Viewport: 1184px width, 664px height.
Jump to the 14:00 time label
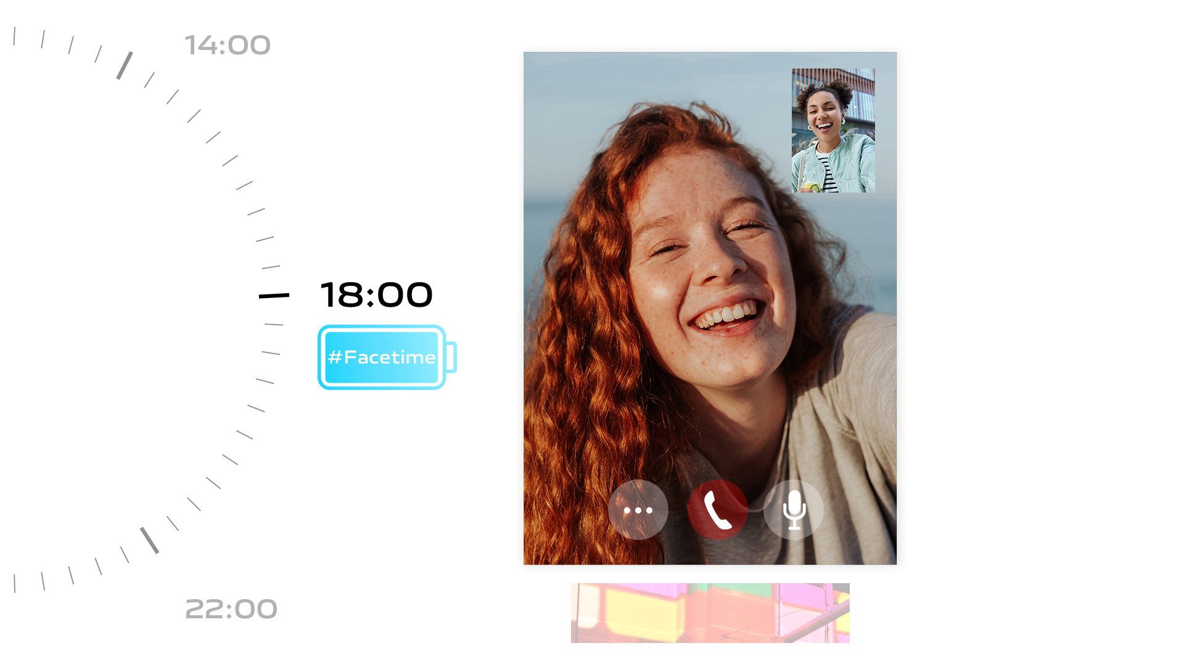click(x=228, y=45)
